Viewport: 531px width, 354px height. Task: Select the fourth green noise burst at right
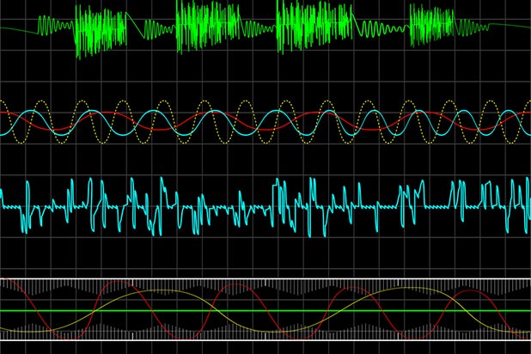pos(431,24)
